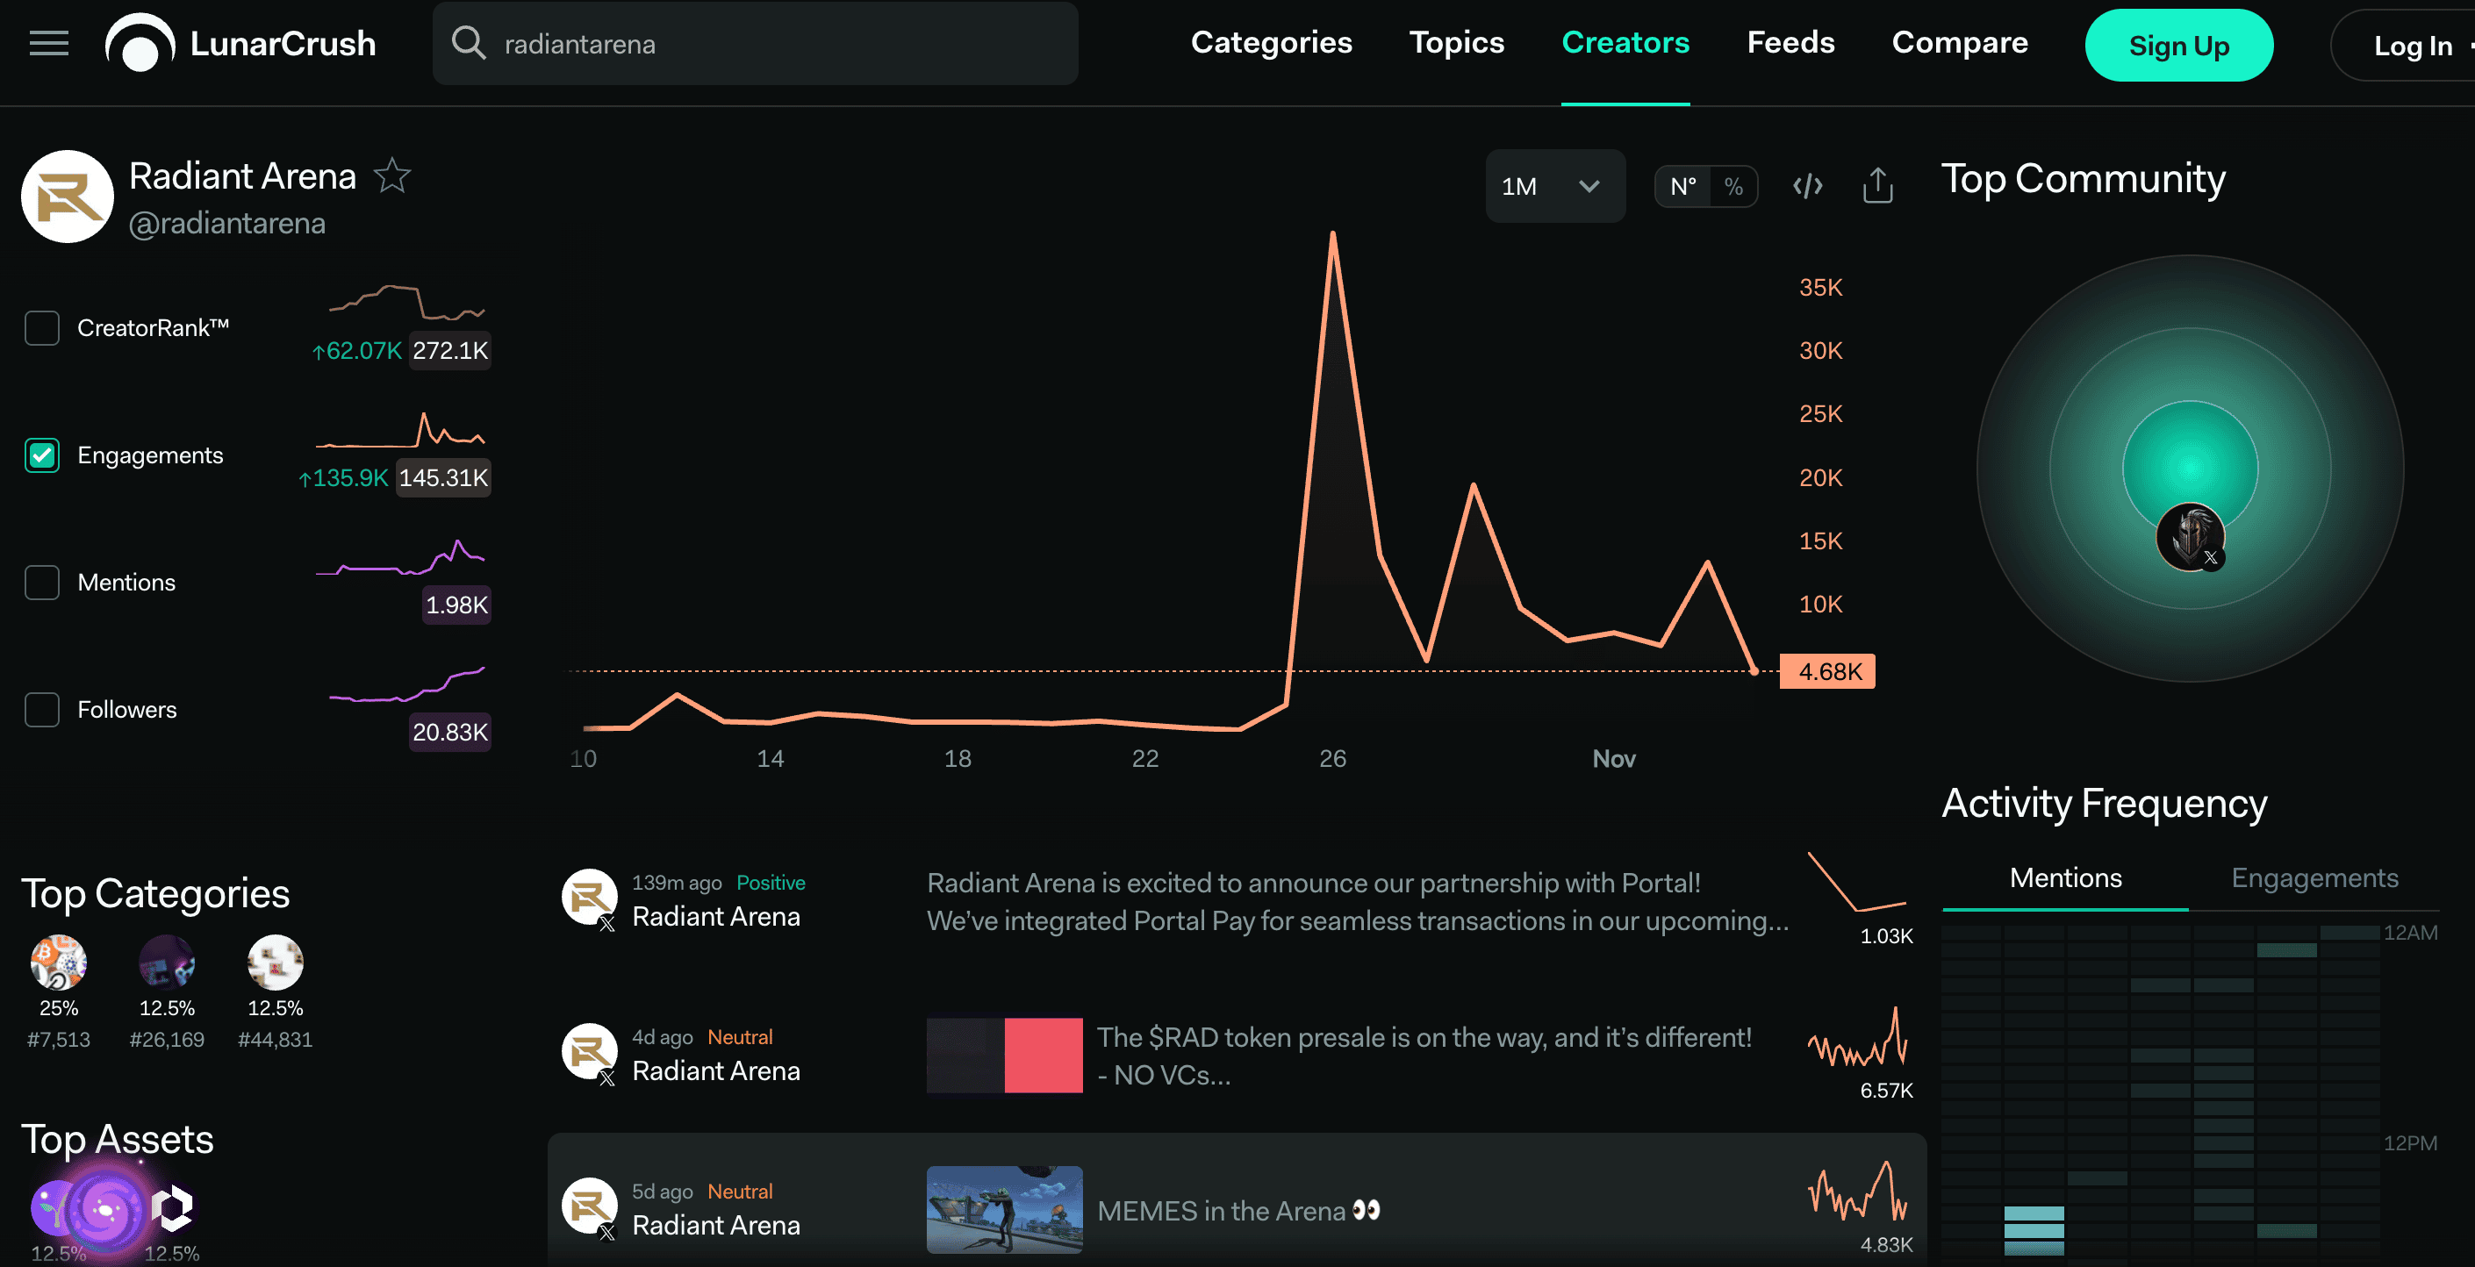This screenshot has height=1267, width=2475.
Task: Click the embed code icon
Action: click(x=1807, y=186)
